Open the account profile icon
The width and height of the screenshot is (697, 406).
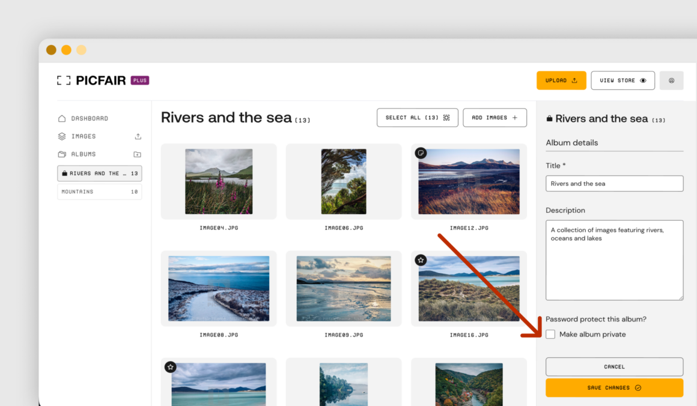pyautogui.click(x=671, y=80)
